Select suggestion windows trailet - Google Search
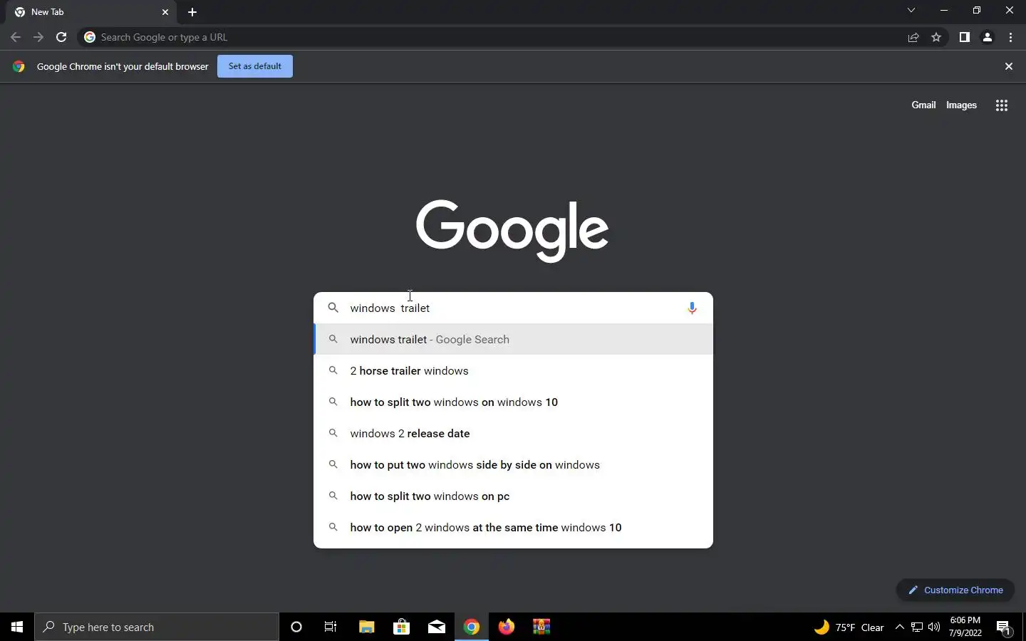The width and height of the screenshot is (1026, 641). pyautogui.click(x=513, y=340)
